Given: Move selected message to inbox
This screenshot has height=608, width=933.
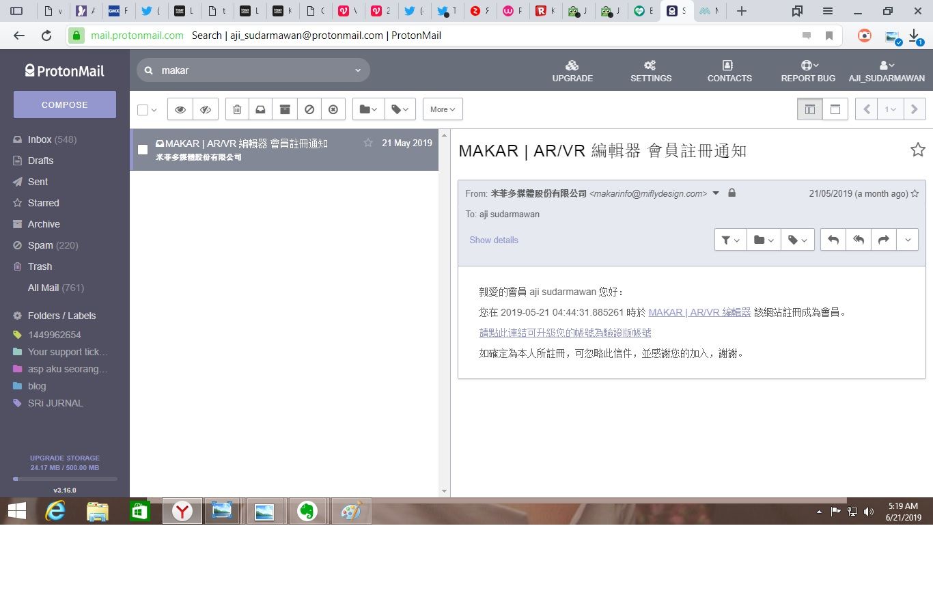Looking at the screenshot, I should [260, 109].
